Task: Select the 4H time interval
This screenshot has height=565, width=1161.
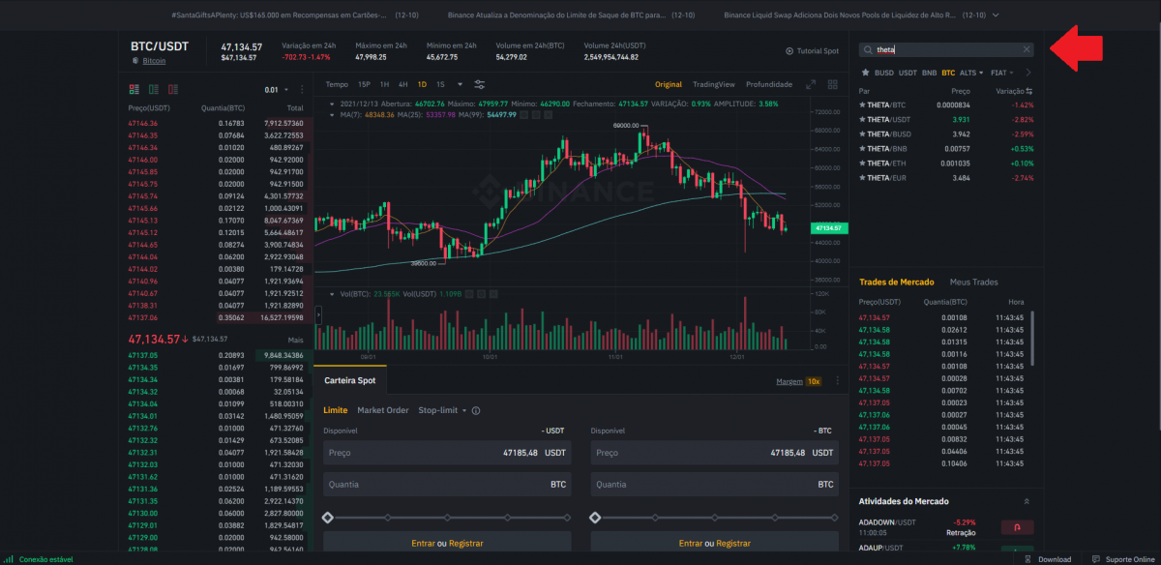Action: pyautogui.click(x=403, y=84)
